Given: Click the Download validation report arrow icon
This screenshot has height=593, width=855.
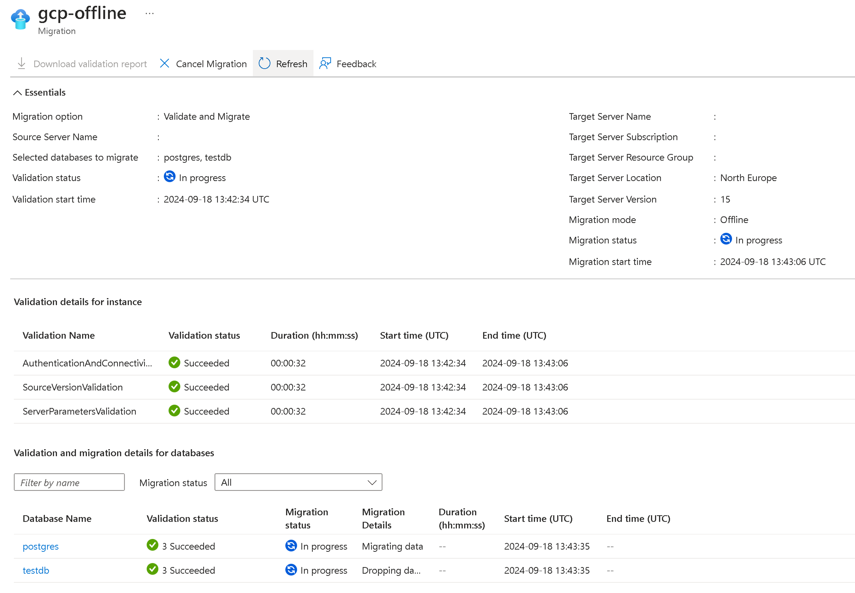Looking at the screenshot, I should click(21, 64).
